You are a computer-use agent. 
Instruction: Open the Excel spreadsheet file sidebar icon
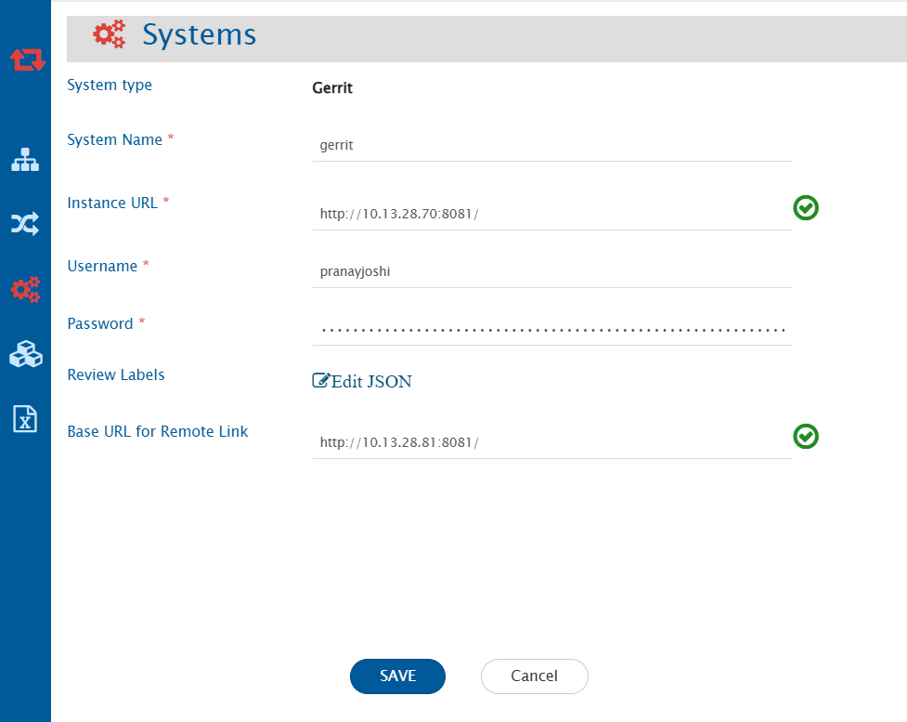coord(25,418)
